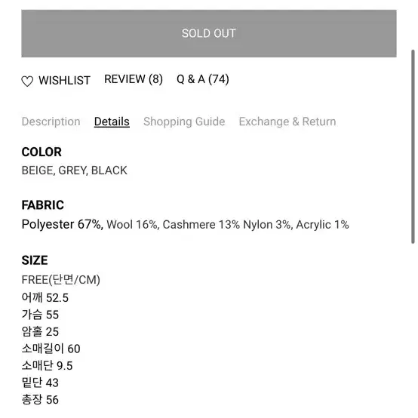Click the 총장 56 measurement
Image resolution: width=418 pixels, height=418 pixels.
pos(40,400)
